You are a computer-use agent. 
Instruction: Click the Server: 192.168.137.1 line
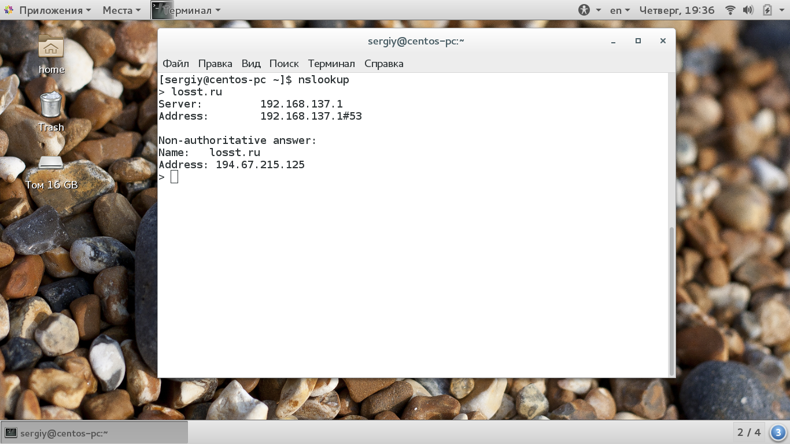coord(250,104)
